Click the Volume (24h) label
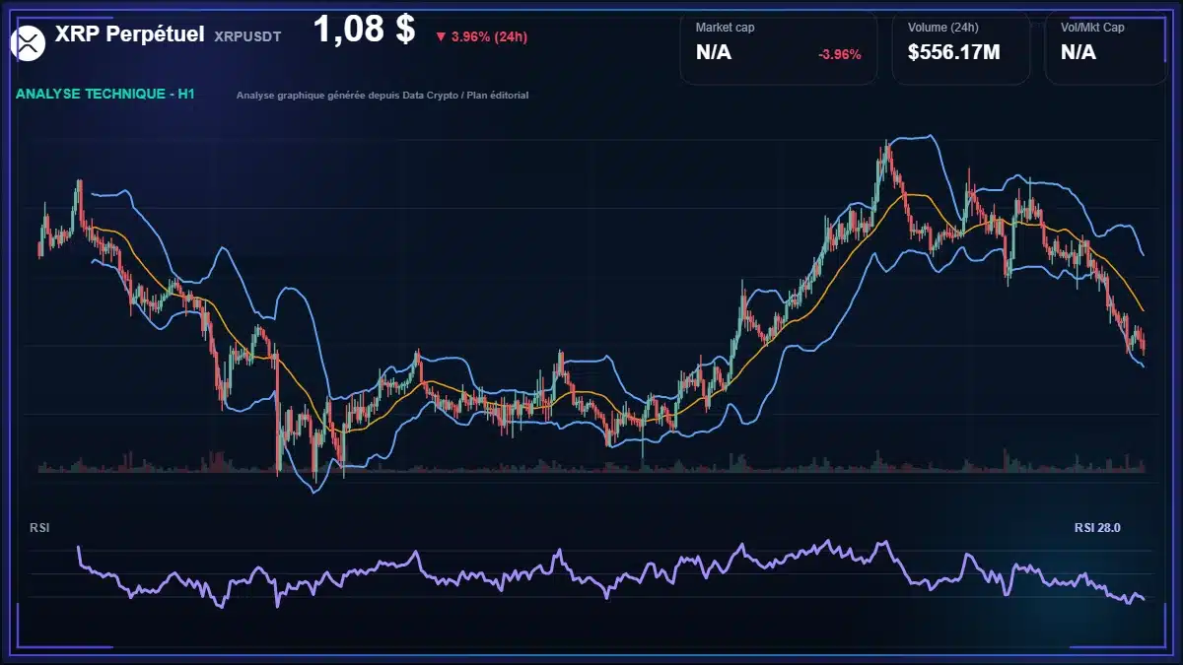 tap(943, 28)
